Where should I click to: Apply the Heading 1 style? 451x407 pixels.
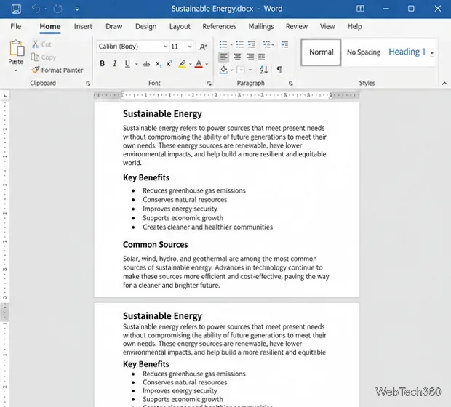point(407,52)
